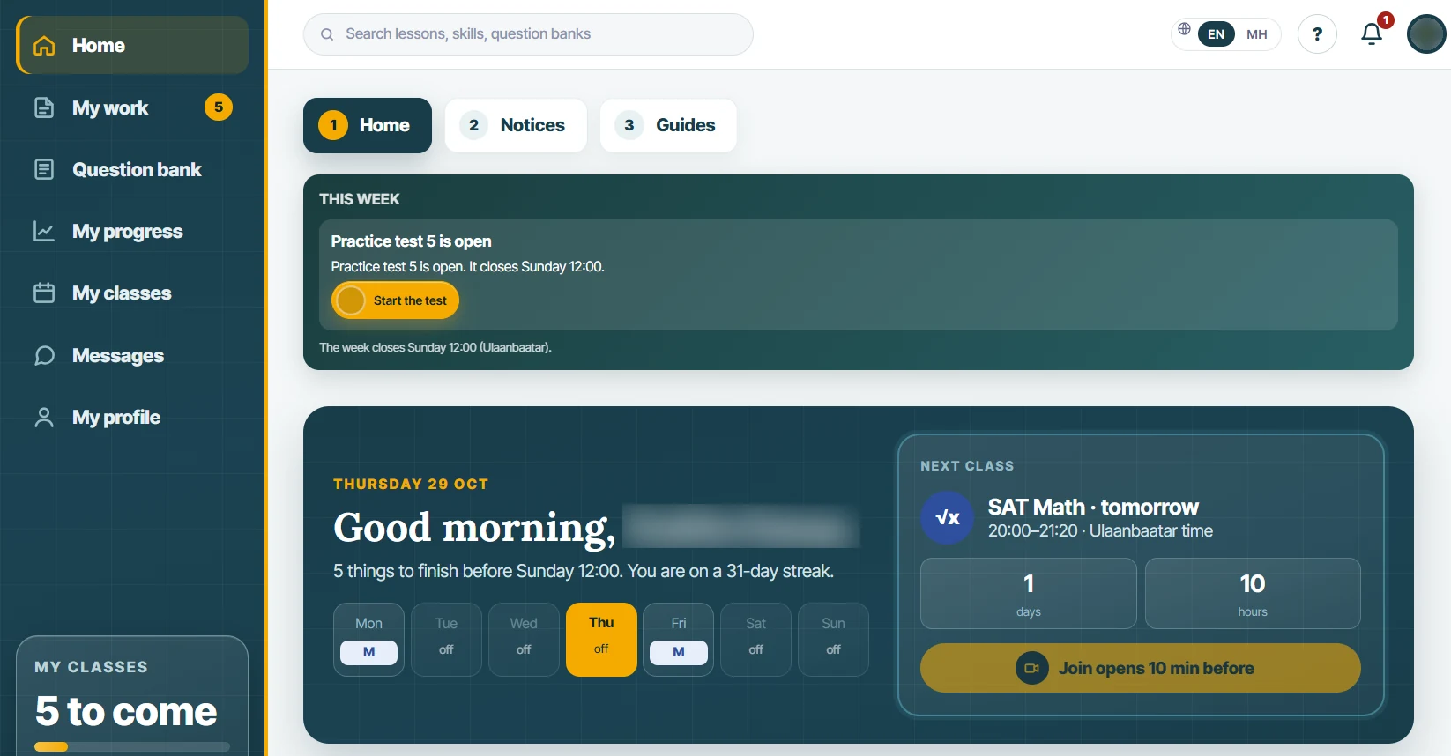Go to Question bank page
This screenshot has height=756, width=1451.
coord(132,169)
